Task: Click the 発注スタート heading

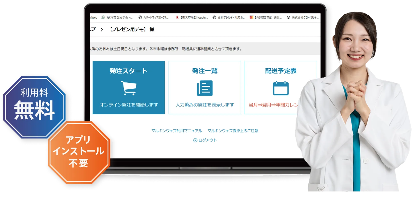Action: (x=128, y=71)
